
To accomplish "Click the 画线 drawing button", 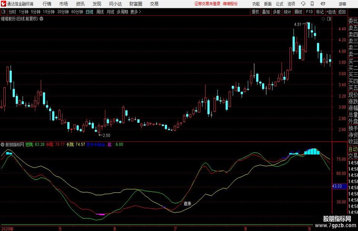I will click(x=298, y=12).
